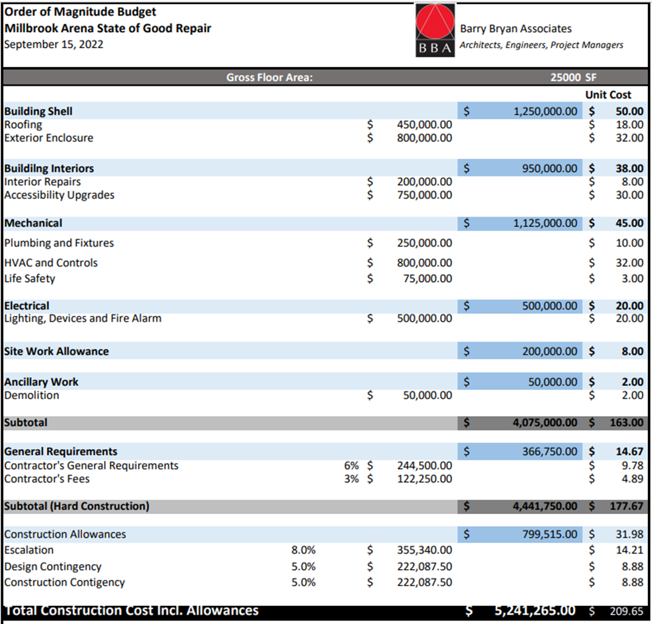Click the Demolition amount 50,000.00
The image size is (652, 624).
coord(427,395)
